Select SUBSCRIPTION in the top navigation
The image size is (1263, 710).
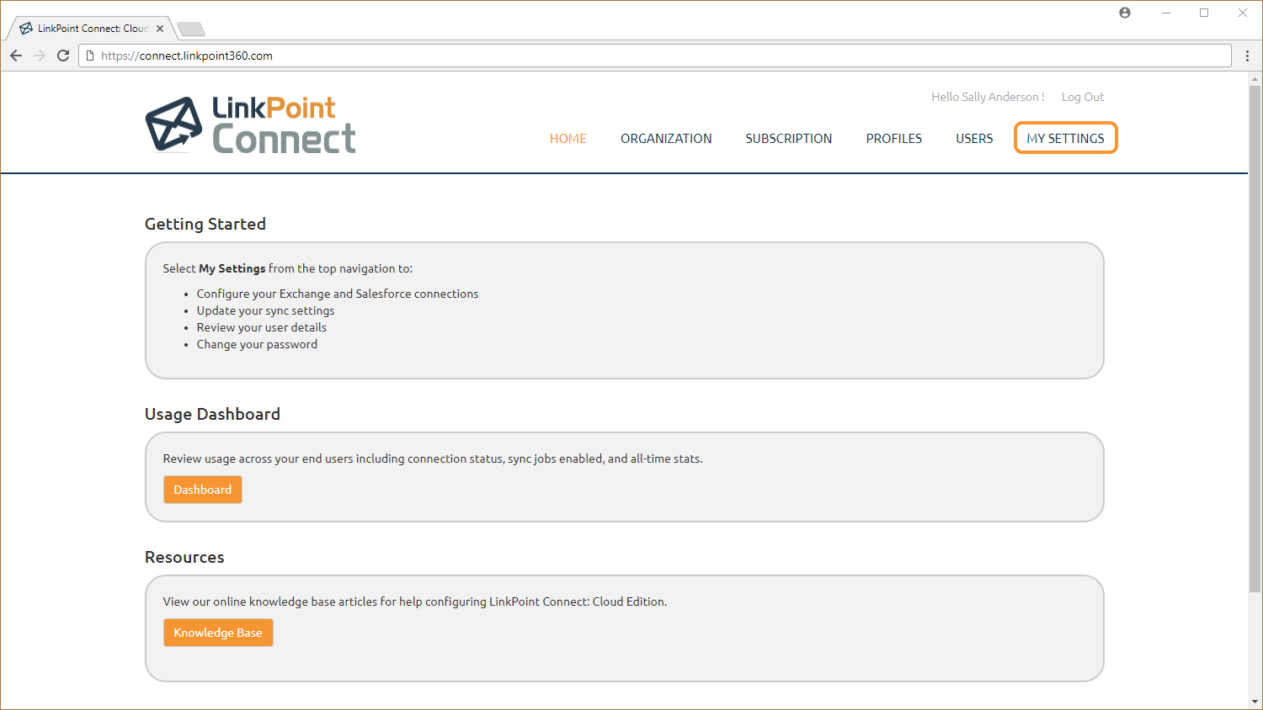(x=788, y=139)
